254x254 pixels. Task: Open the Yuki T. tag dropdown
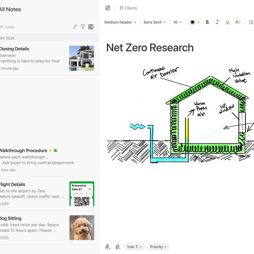coord(134,247)
